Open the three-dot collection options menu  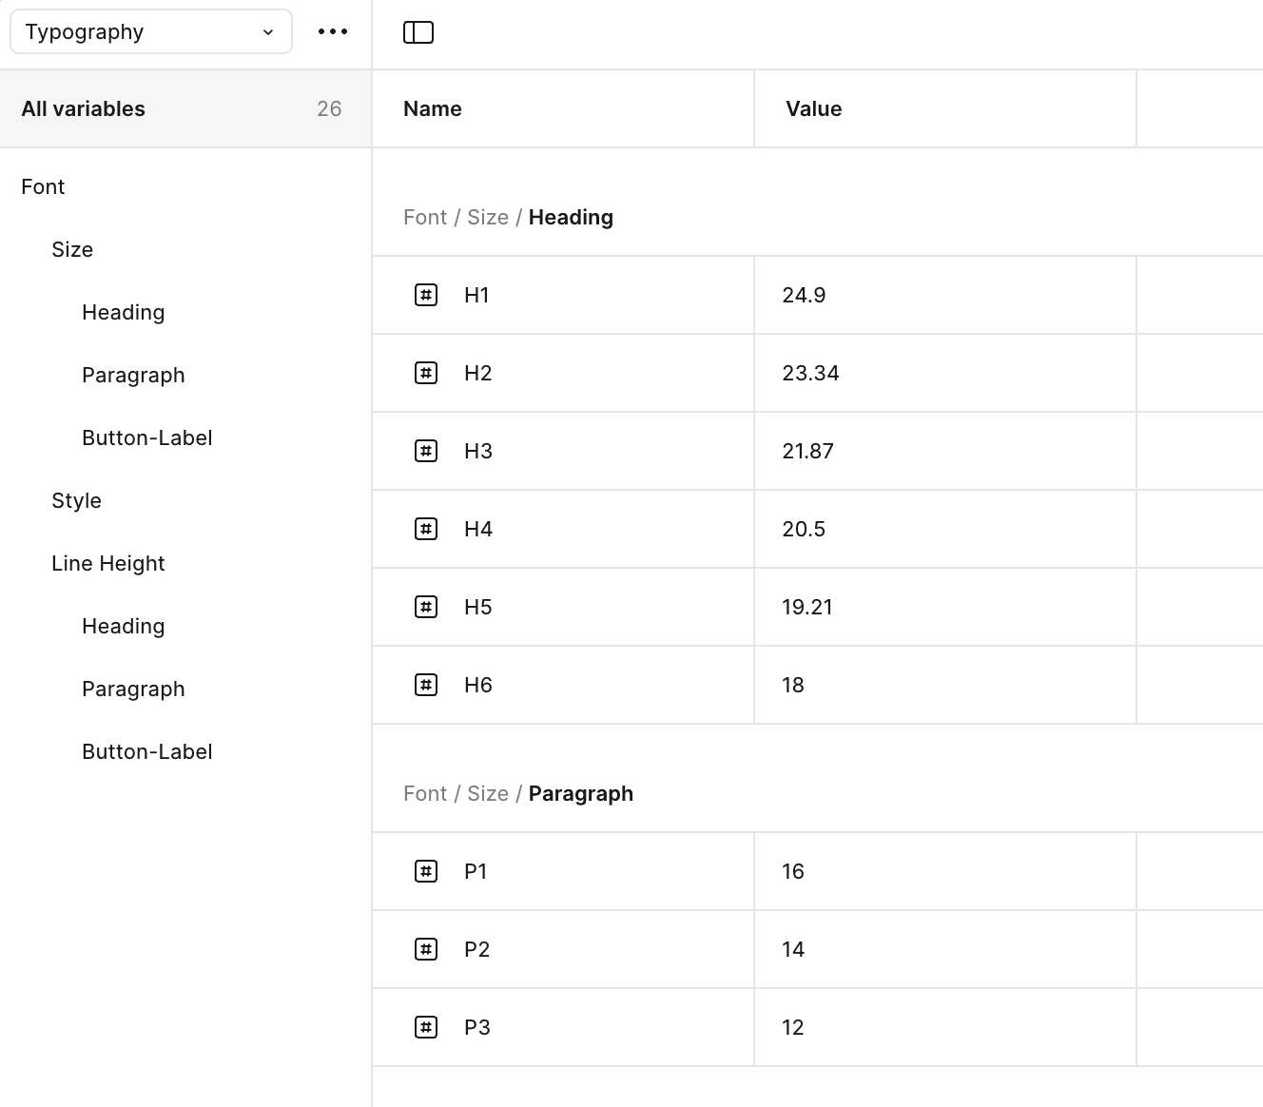333,32
